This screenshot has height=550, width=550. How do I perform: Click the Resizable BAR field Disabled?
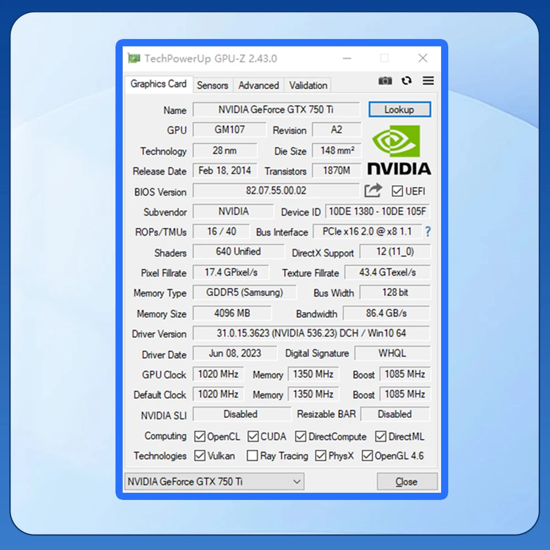click(395, 414)
